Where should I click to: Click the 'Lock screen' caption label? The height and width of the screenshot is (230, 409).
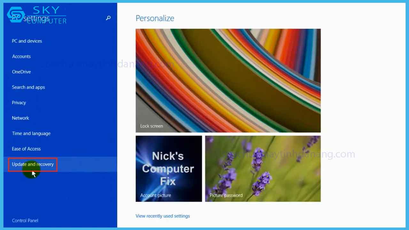click(151, 126)
